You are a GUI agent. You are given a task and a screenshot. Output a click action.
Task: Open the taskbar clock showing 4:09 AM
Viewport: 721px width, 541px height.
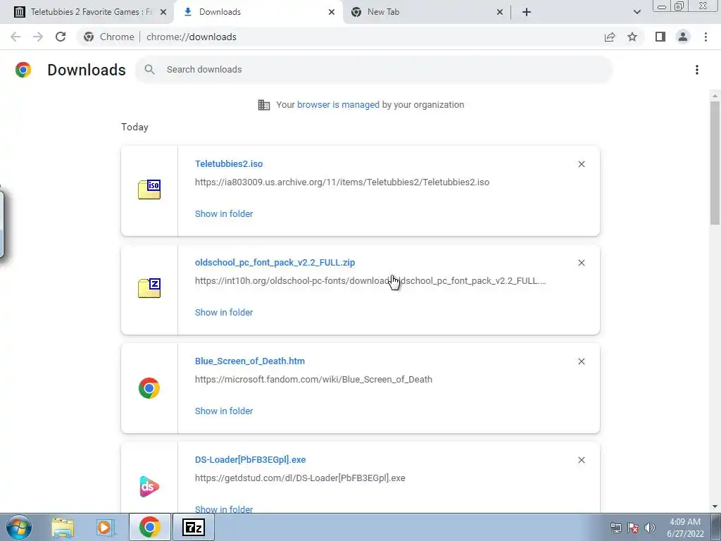click(685, 528)
